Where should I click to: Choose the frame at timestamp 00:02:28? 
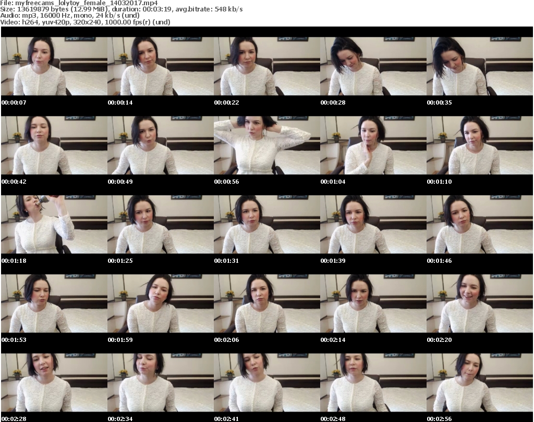54,382
